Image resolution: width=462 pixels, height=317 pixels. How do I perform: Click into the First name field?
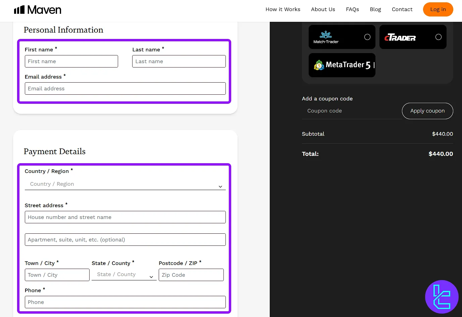click(x=71, y=61)
